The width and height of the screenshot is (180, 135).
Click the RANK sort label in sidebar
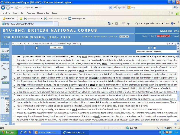(5, 82)
